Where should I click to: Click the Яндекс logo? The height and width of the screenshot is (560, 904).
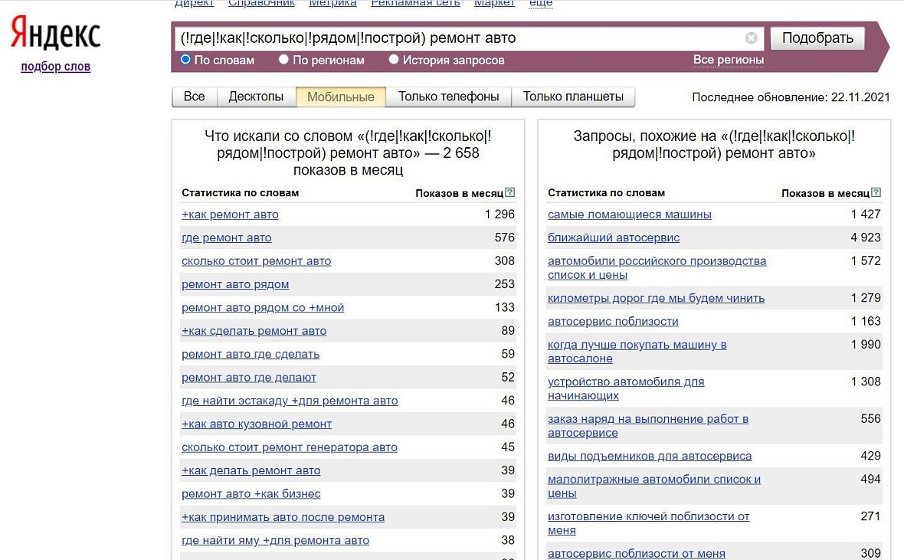tap(55, 35)
